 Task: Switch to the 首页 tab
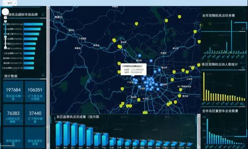(x=10, y=3)
